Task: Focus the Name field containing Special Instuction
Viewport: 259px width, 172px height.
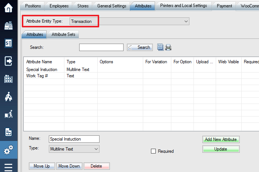Action: (74, 139)
